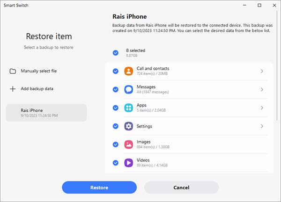Select the Rais iPhone backup entry
Image resolution: width=281 pixels, height=202 pixels.
[46, 113]
